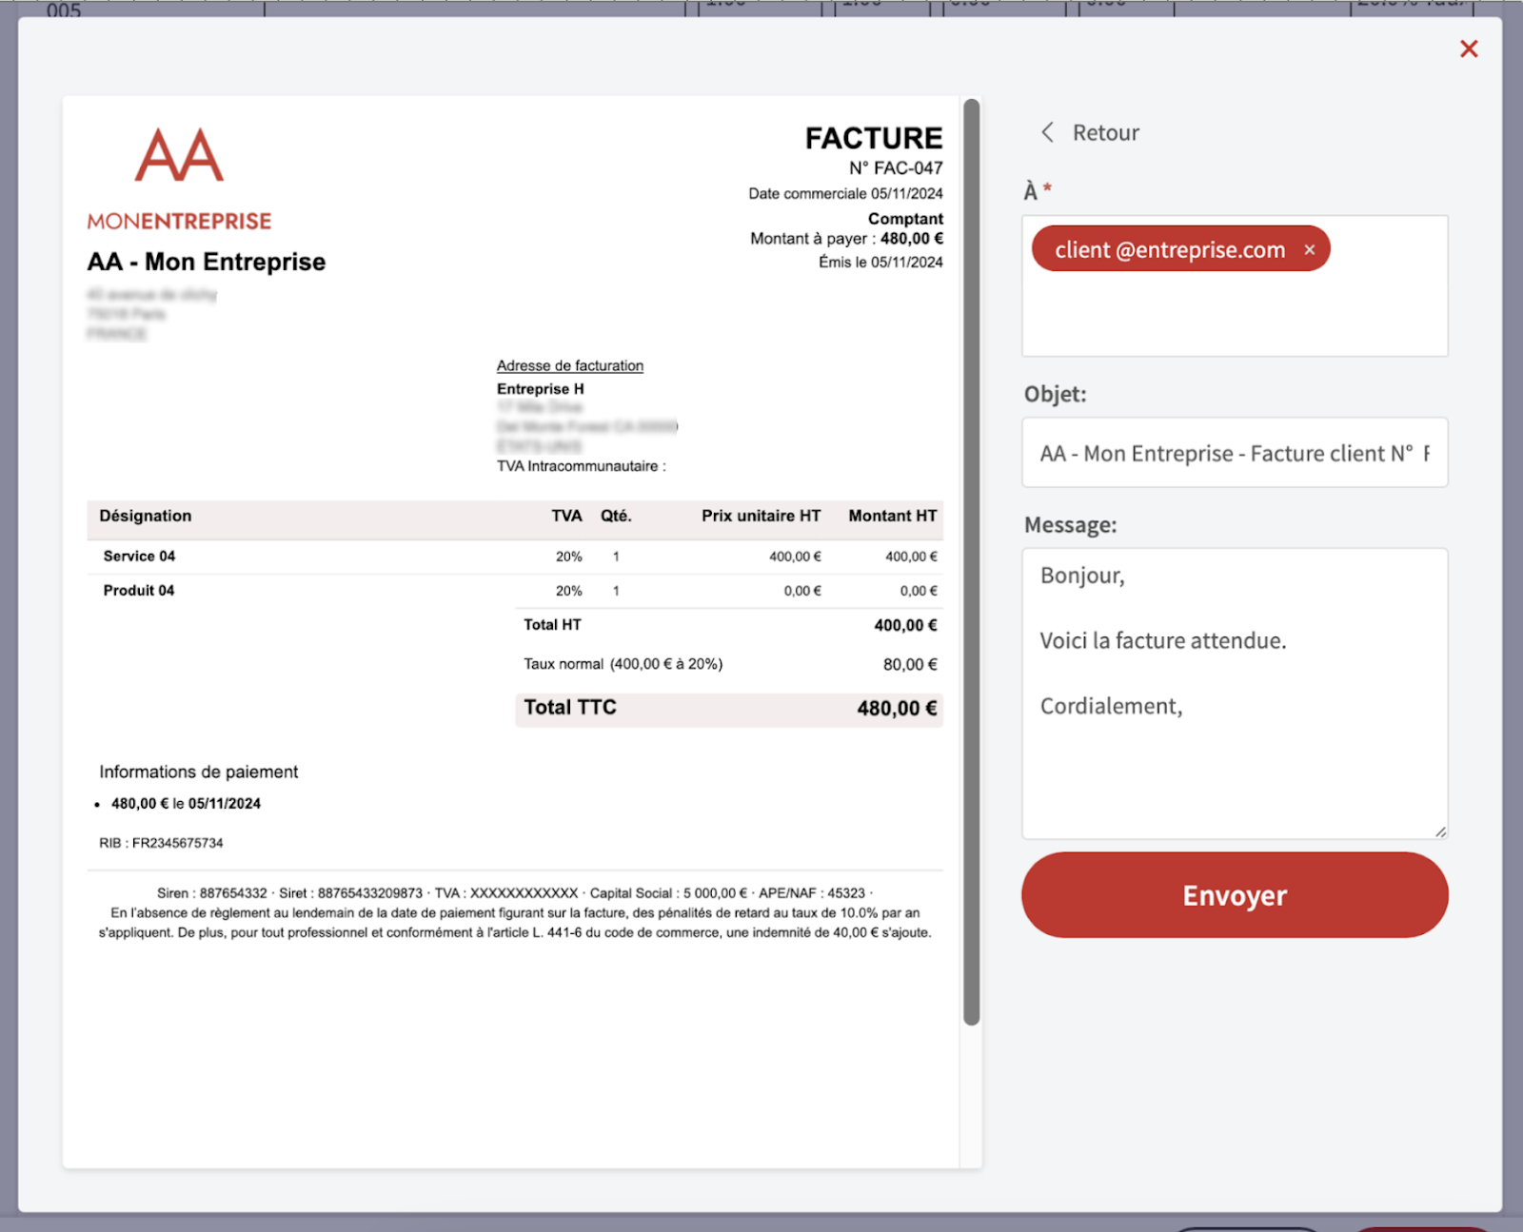Click the AA company logo
Screen dimensions: 1523x1232
(179, 155)
